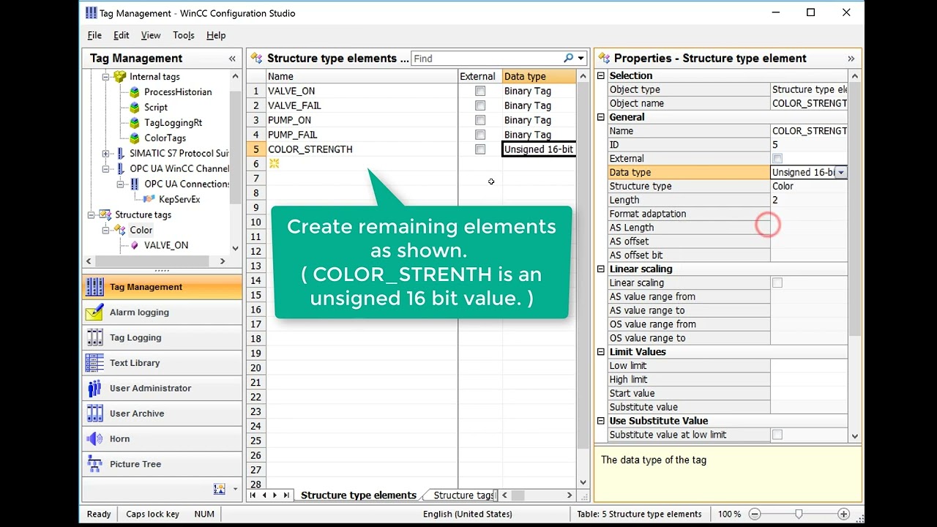
Task: Enable Substitute value at low limit checkbox
Action: [x=777, y=436]
